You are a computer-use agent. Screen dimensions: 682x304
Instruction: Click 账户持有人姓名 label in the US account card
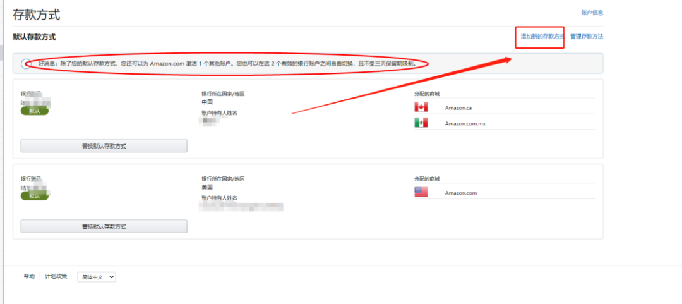click(x=219, y=198)
